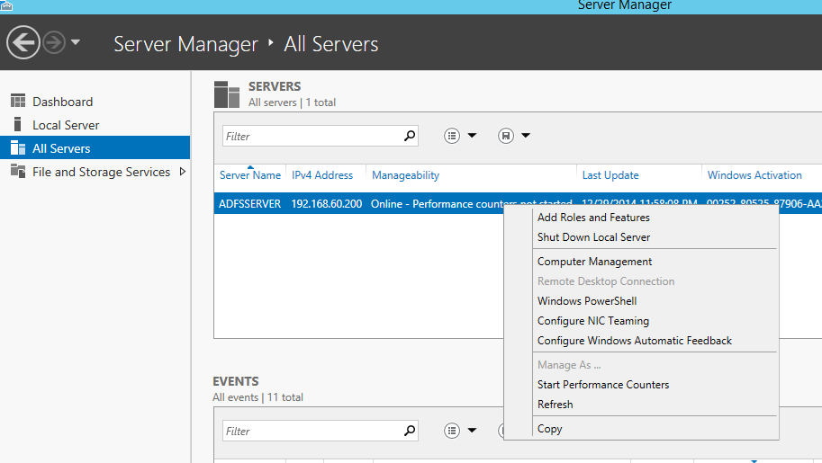Sort by Manageability column

[x=405, y=175]
